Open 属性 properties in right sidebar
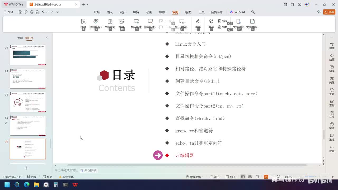The height and width of the screenshot is (190, 338). pyautogui.click(x=332, y=46)
